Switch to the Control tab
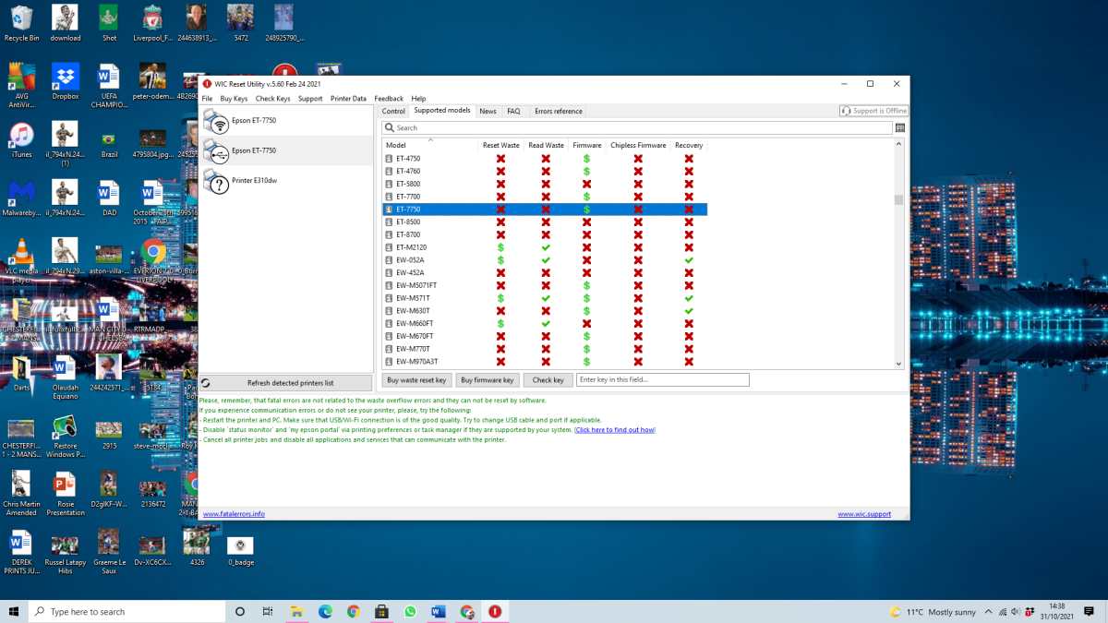The width and height of the screenshot is (1108, 623). click(393, 111)
